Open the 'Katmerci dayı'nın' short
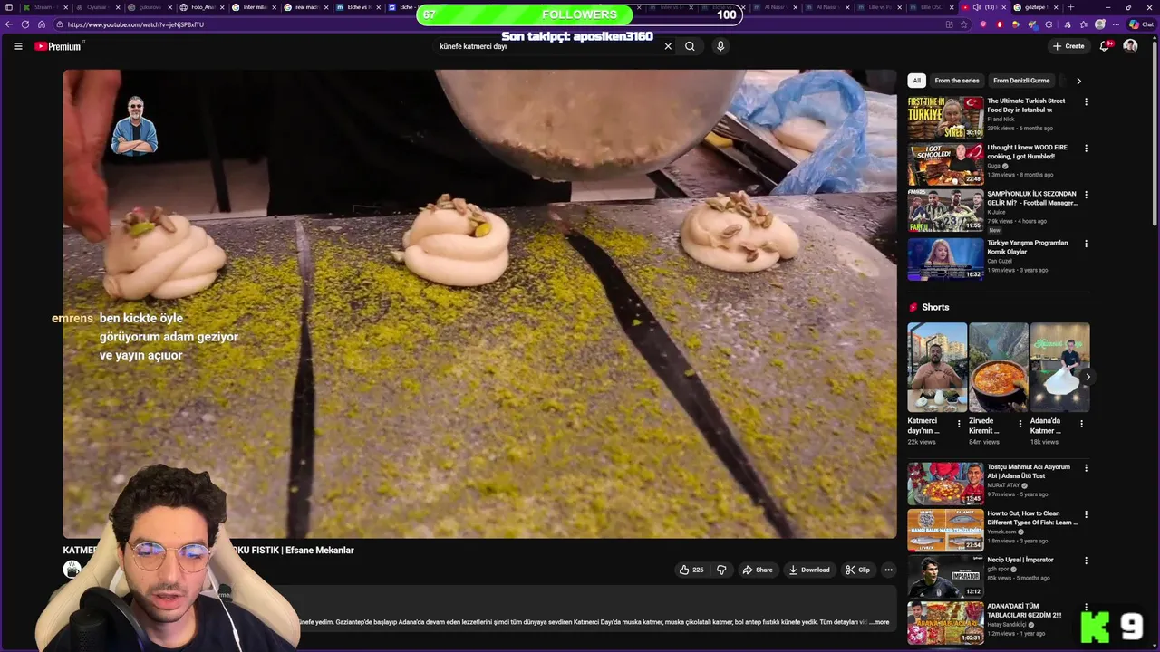 pyautogui.click(x=937, y=368)
